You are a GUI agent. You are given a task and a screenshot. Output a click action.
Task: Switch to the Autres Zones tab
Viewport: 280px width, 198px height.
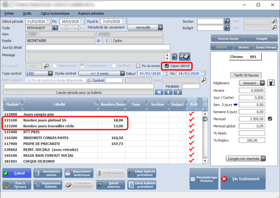point(228,38)
